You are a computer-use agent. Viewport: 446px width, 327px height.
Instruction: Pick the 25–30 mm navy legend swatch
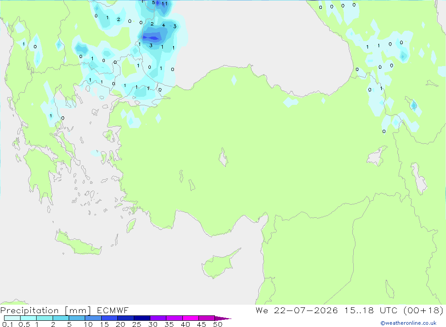[x=142, y=318]
